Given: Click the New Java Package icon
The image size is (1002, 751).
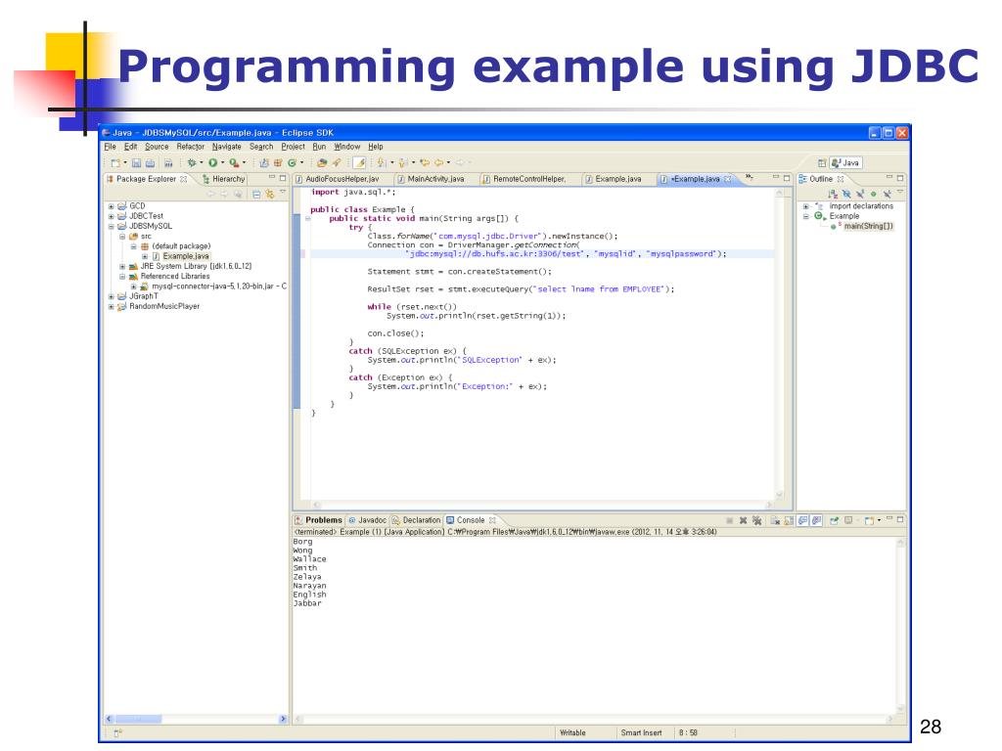Looking at the screenshot, I should tap(277, 163).
